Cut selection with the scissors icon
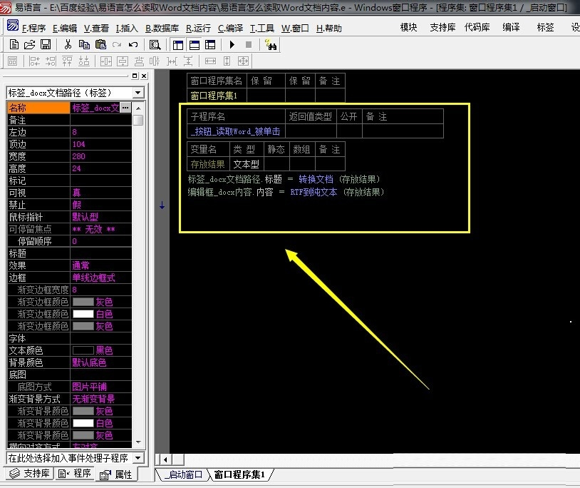This screenshot has width=580, height=488. 68,45
